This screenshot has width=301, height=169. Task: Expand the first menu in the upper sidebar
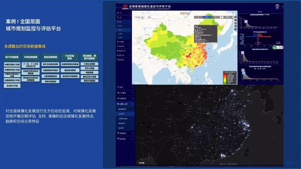130,13
